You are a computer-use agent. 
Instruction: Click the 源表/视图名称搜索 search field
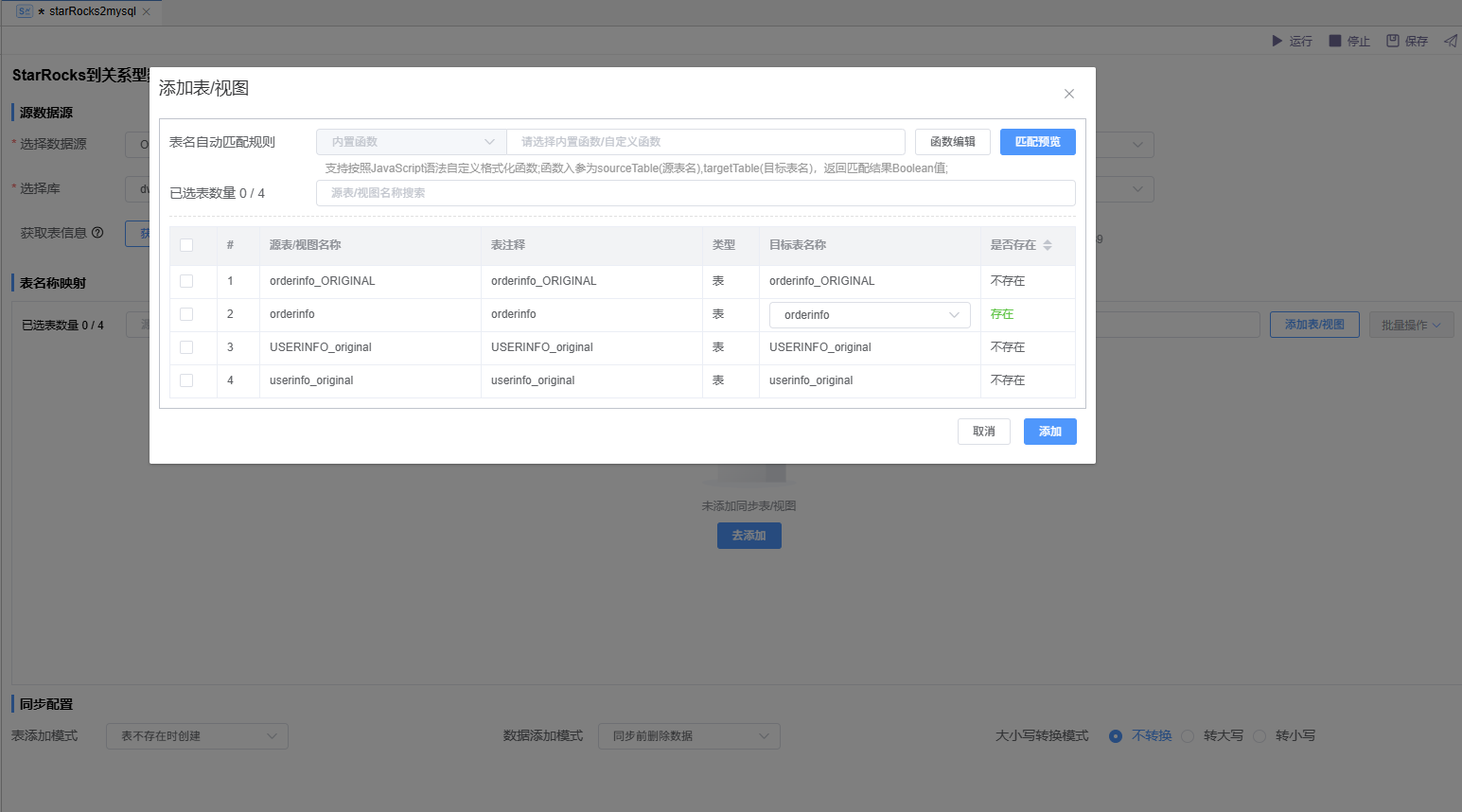696,193
